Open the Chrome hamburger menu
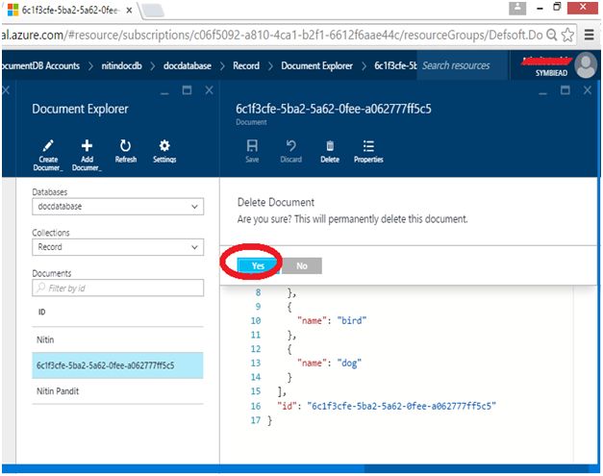Screen dimensions: 603x476 pyautogui.click(x=590, y=35)
